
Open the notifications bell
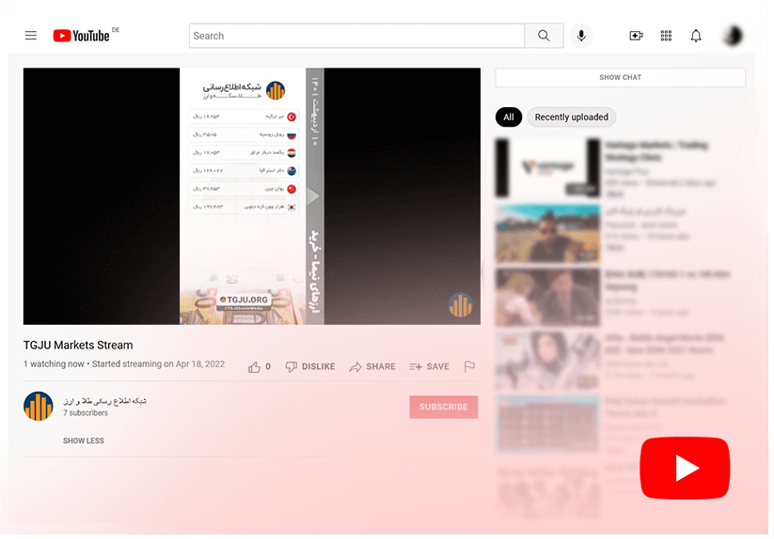[696, 36]
